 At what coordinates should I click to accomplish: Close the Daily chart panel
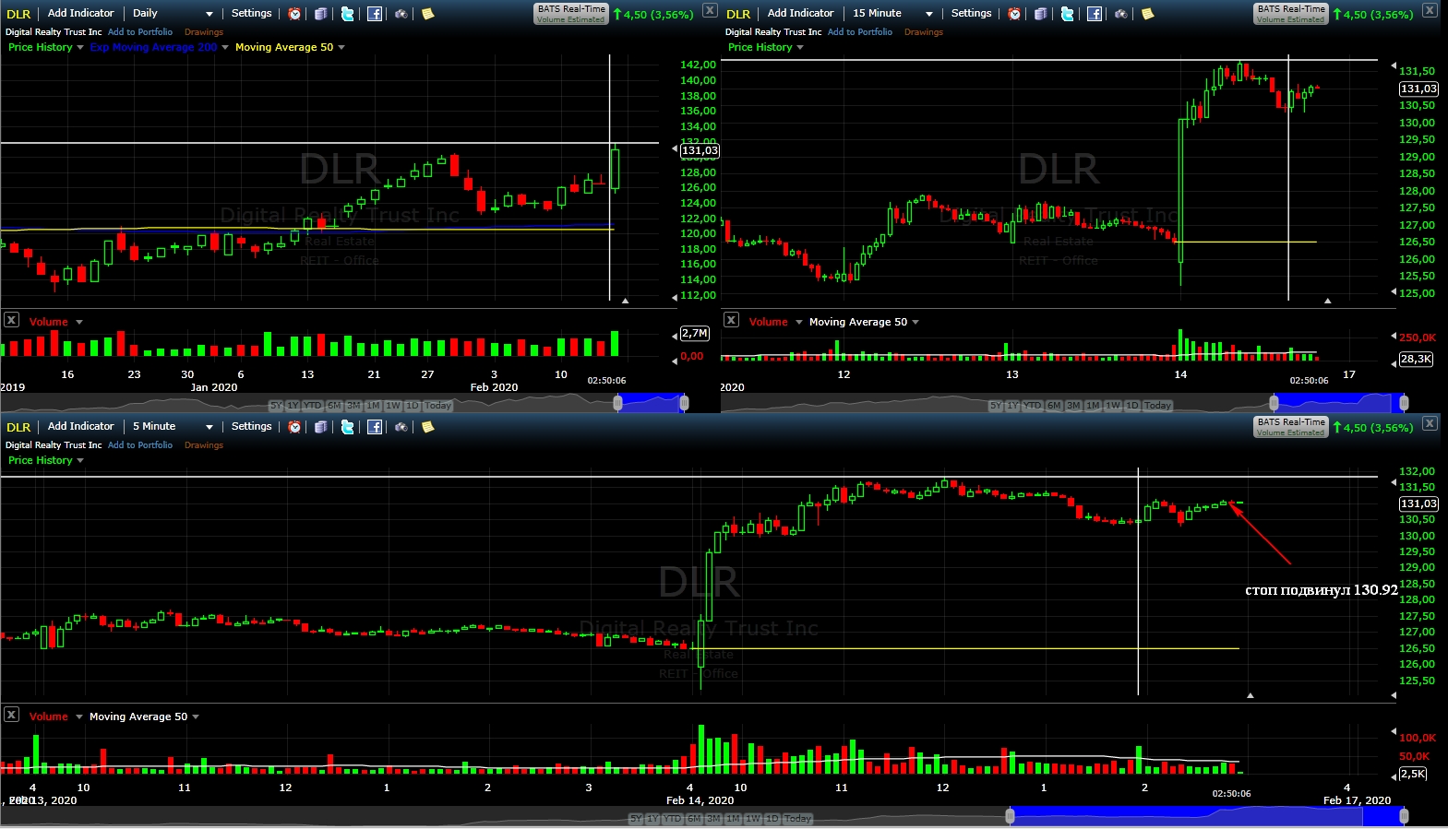coord(710,10)
